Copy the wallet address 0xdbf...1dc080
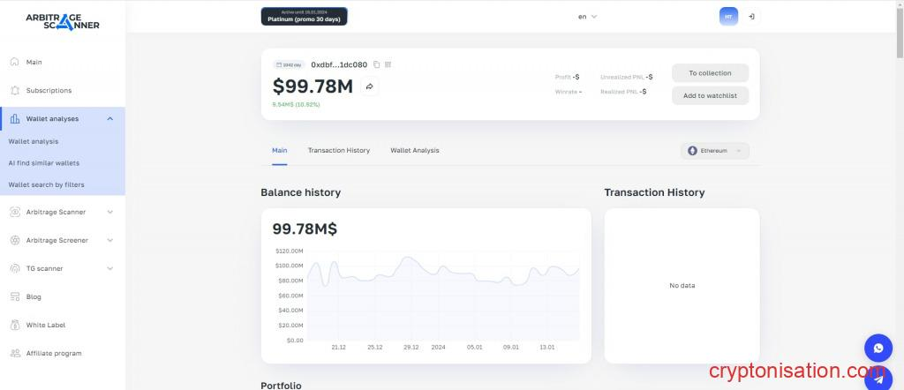This screenshot has width=904, height=390. pos(376,64)
